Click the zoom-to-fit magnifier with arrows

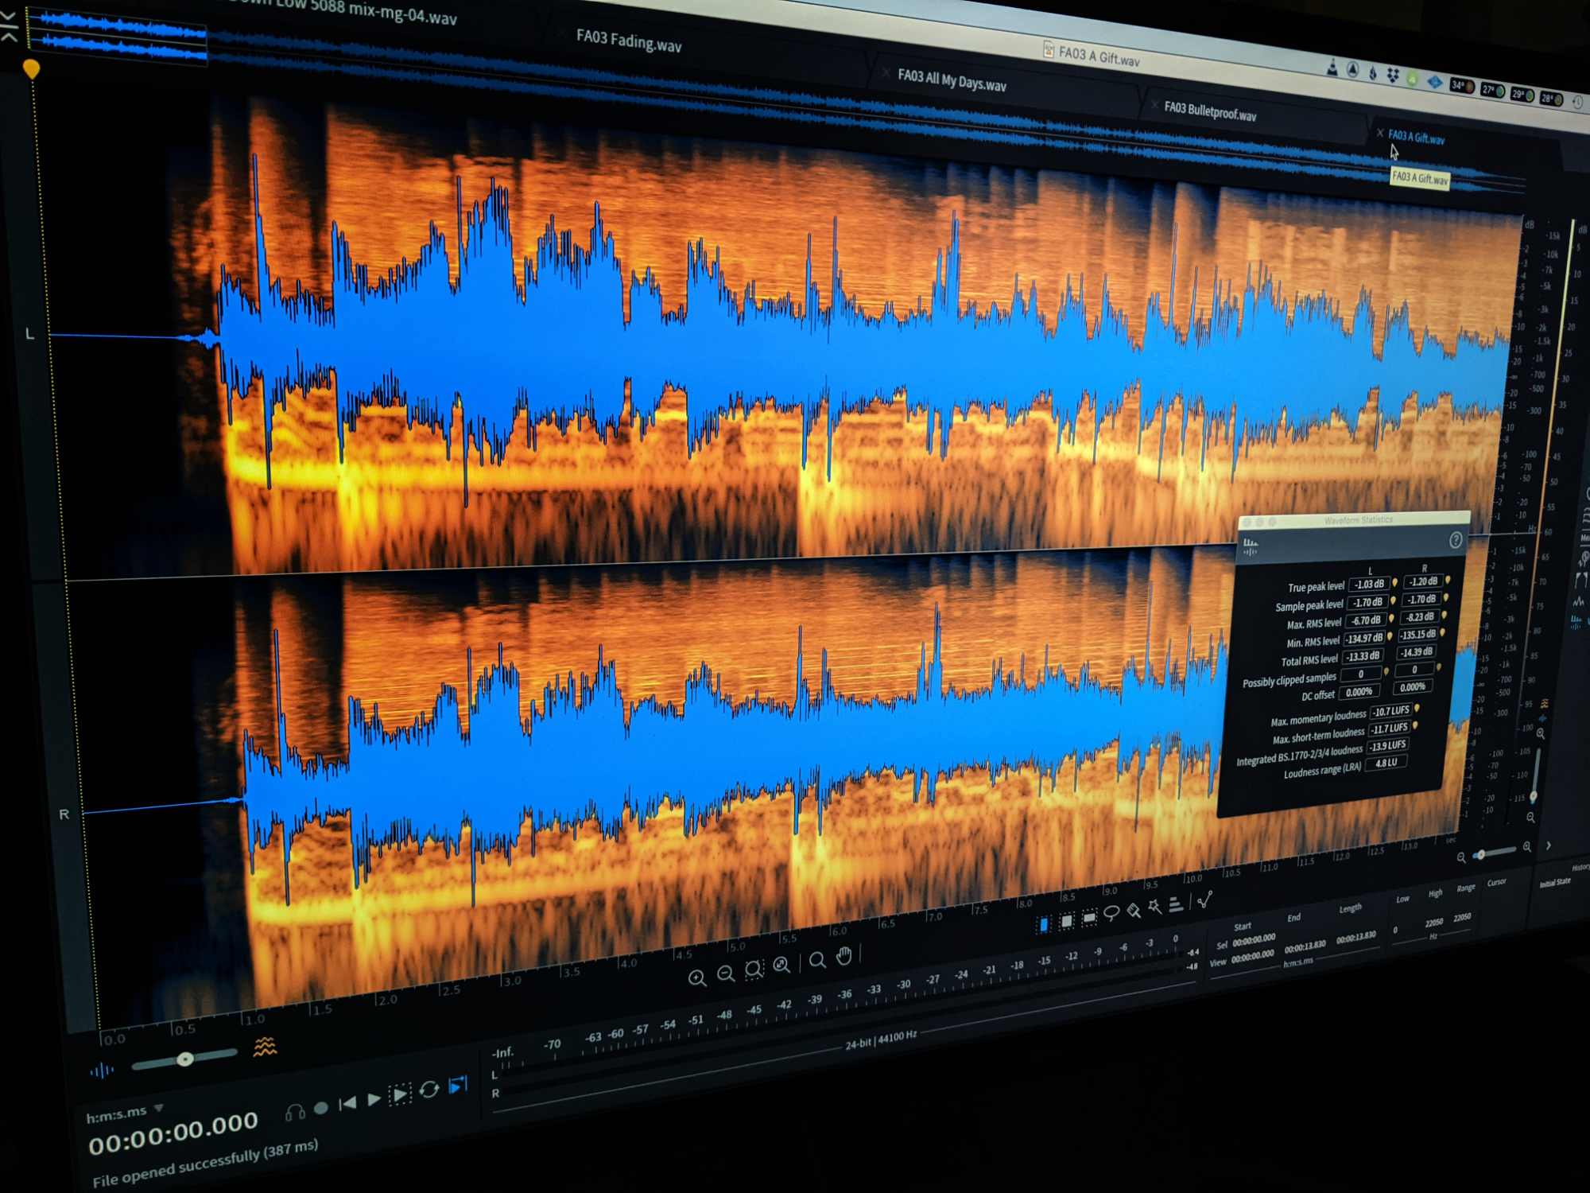click(x=782, y=965)
